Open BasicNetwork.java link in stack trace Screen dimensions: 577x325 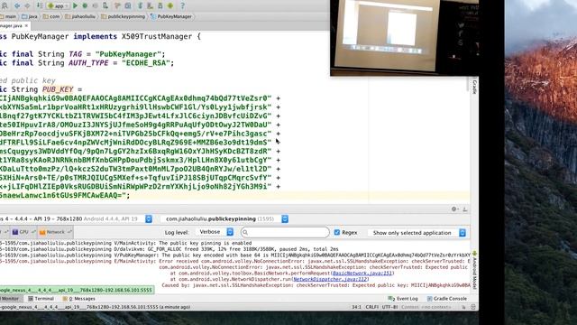(x=362, y=273)
